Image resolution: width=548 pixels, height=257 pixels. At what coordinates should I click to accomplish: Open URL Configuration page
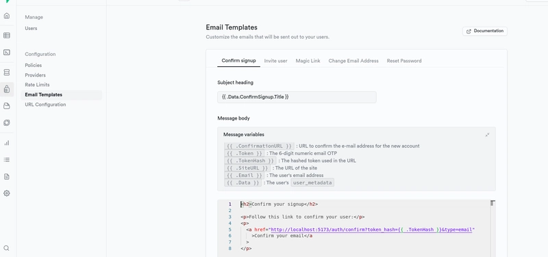point(45,105)
